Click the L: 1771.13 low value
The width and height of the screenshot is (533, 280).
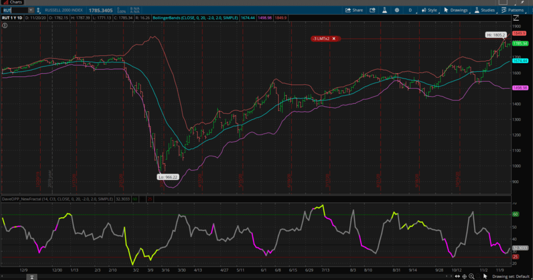point(101,18)
